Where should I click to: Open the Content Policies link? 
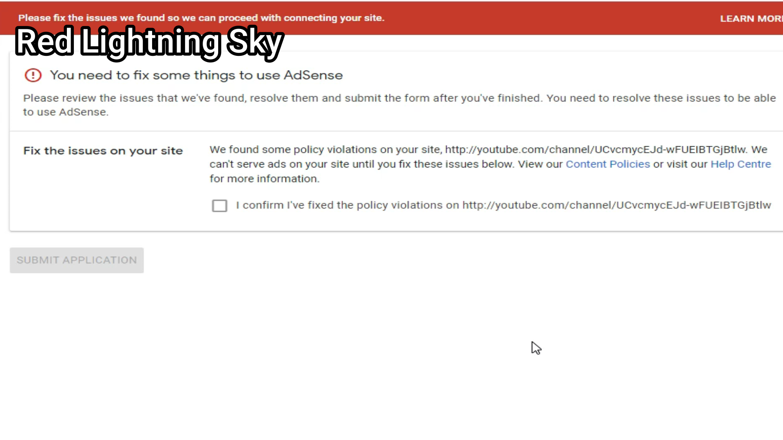click(608, 164)
